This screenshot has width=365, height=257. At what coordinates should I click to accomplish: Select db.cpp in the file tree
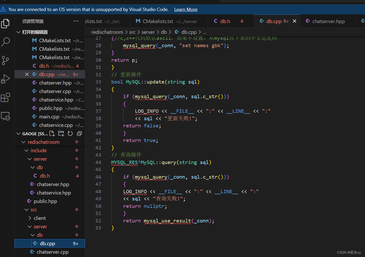tap(50, 243)
